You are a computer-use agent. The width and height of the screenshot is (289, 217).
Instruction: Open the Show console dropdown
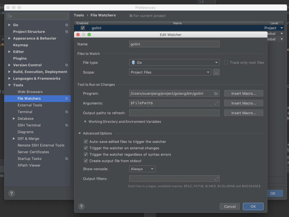pyautogui.click(x=142, y=169)
